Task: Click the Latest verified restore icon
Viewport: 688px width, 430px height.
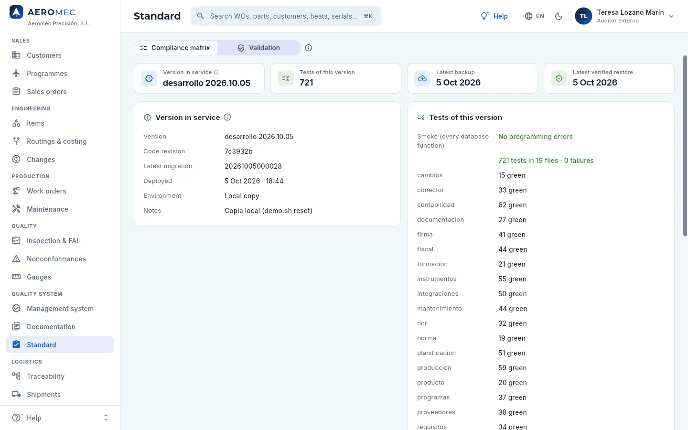Action: coord(559,78)
